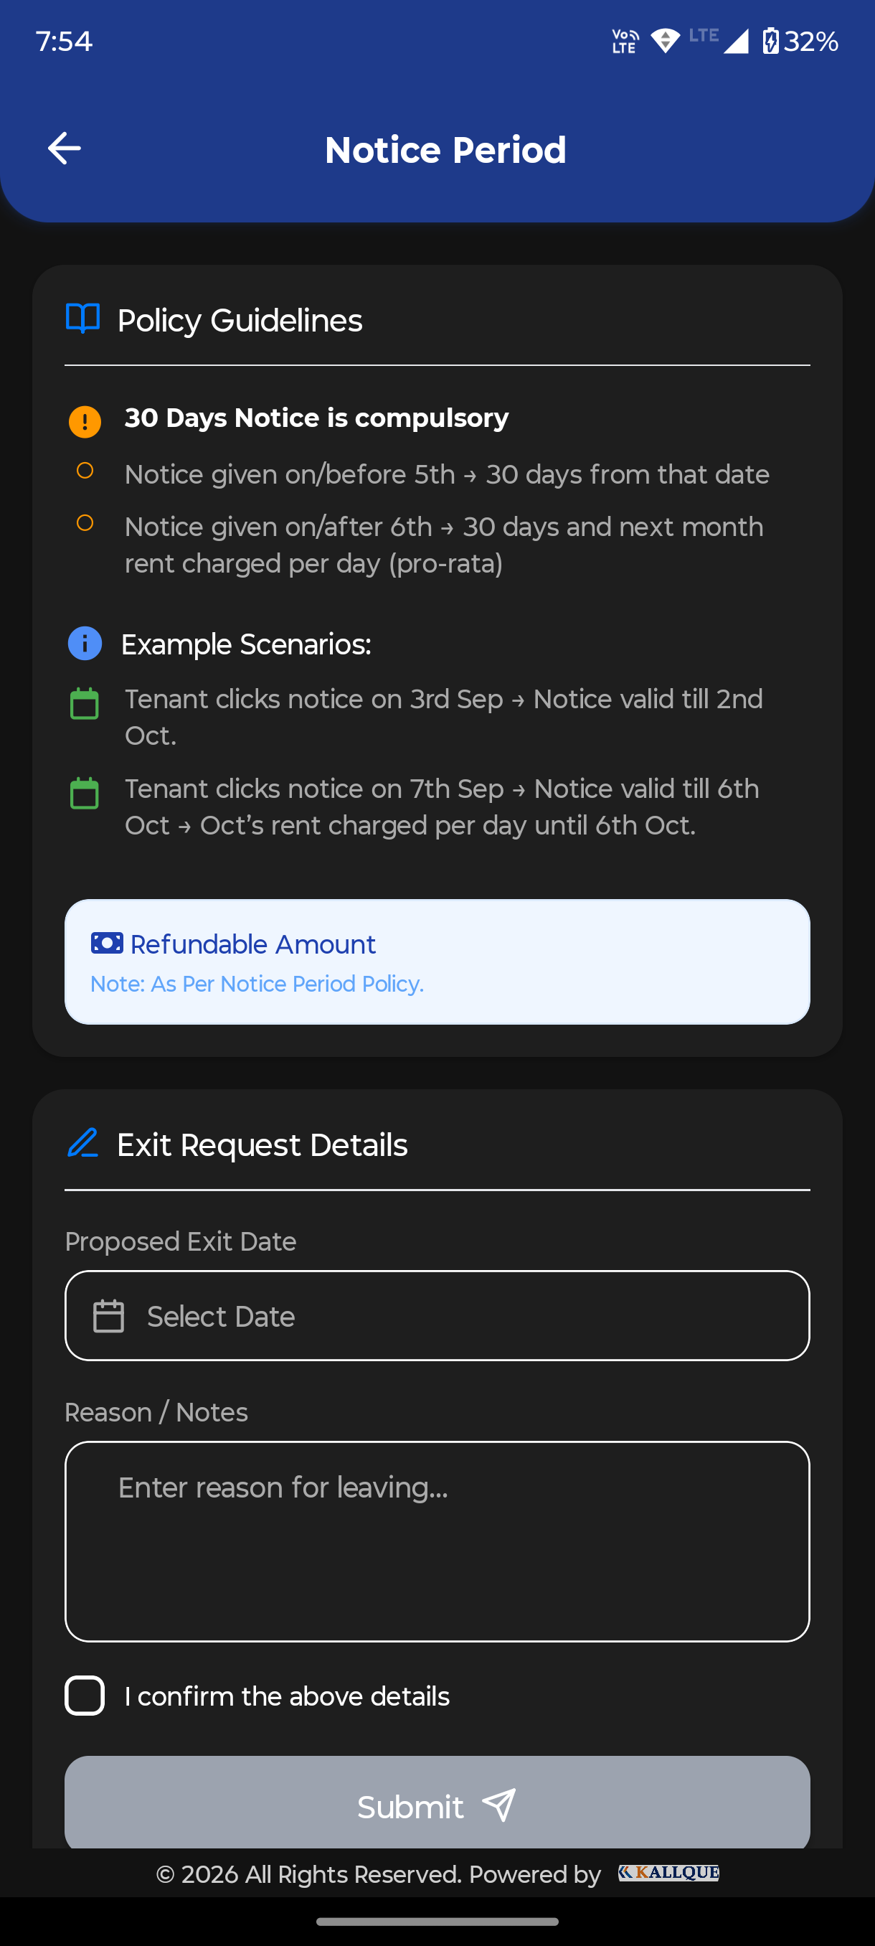Tap the Kallque logo in footer
The width and height of the screenshot is (875, 1946).
coord(668,1873)
